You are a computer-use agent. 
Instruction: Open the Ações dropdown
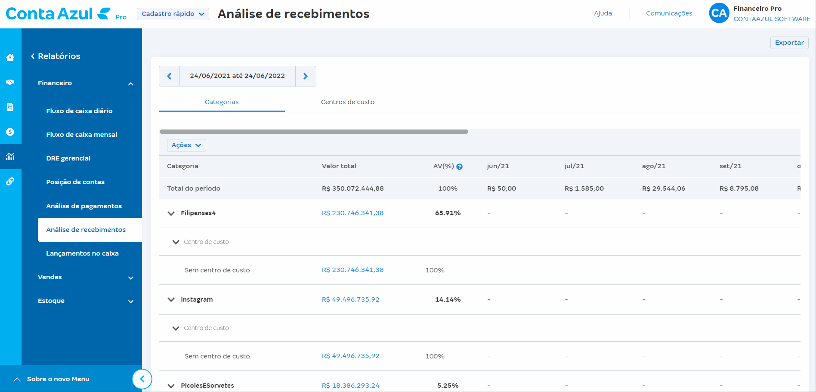coord(186,145)
